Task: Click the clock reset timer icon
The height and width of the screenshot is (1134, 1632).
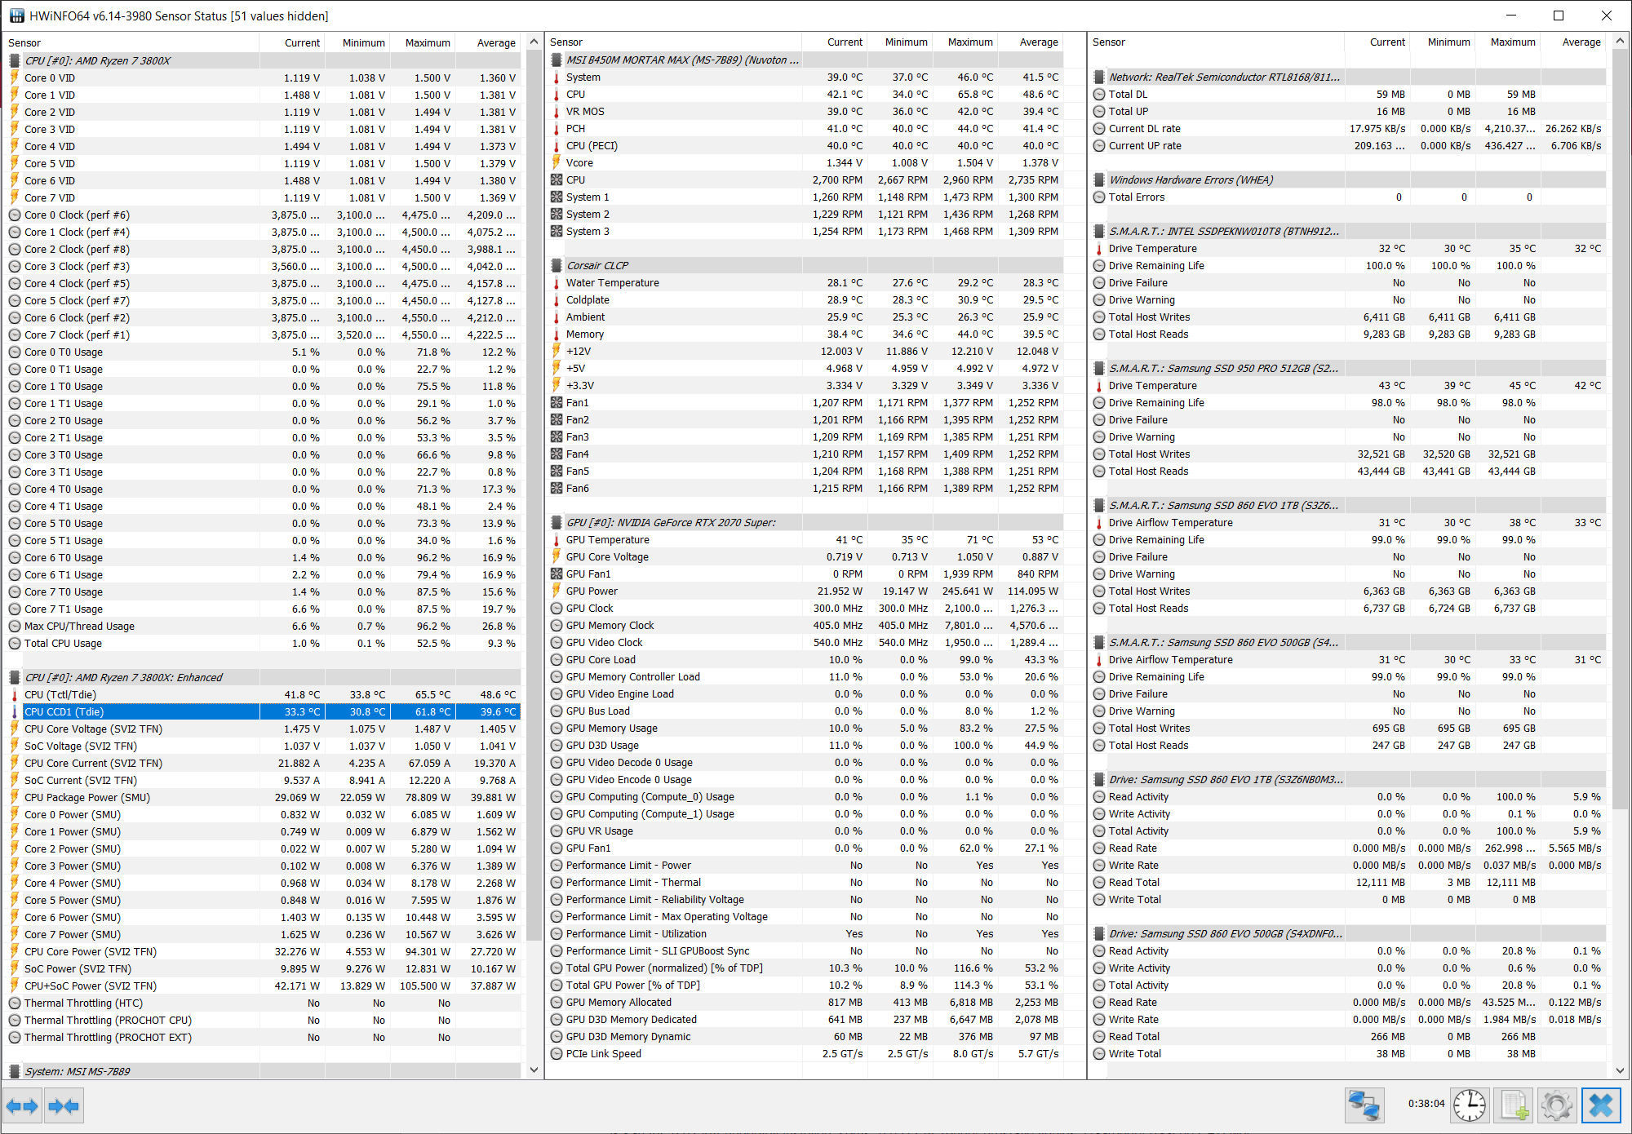Action: pos(1470,1106)
